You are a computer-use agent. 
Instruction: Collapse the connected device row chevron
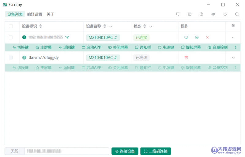(x=233, y=38)
